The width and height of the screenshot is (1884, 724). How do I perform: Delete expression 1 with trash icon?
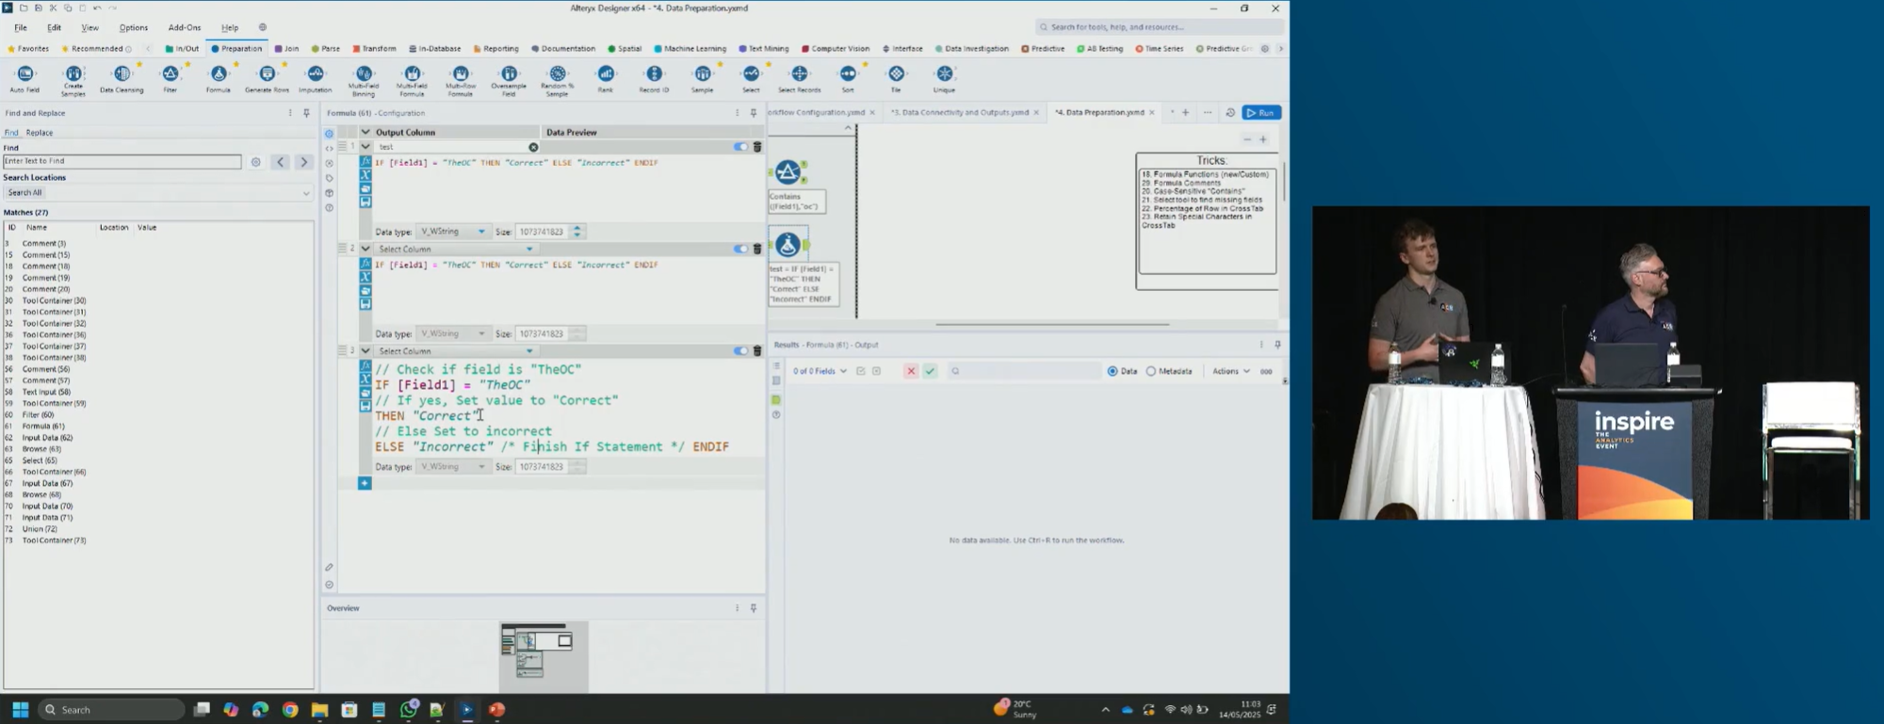[x=757, y=147]
